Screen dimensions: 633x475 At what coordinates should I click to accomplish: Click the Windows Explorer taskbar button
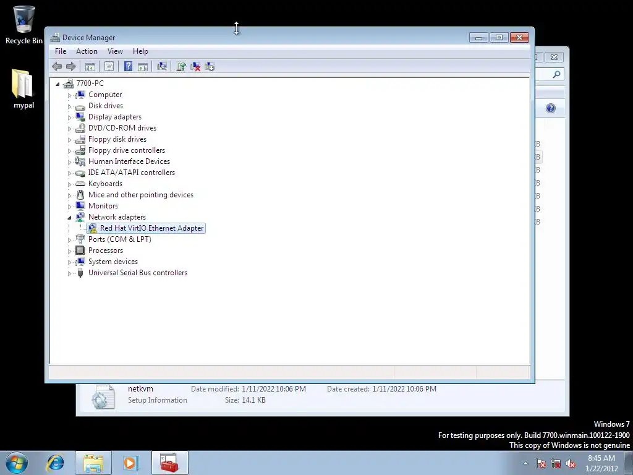click(93, 463)
